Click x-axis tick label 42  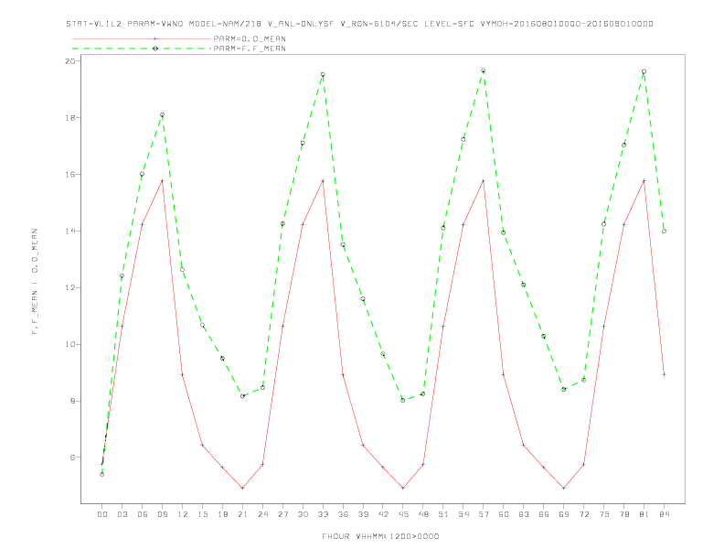(383, 514)
